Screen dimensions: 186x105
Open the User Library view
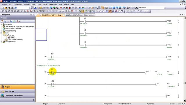tap(17, 91)
